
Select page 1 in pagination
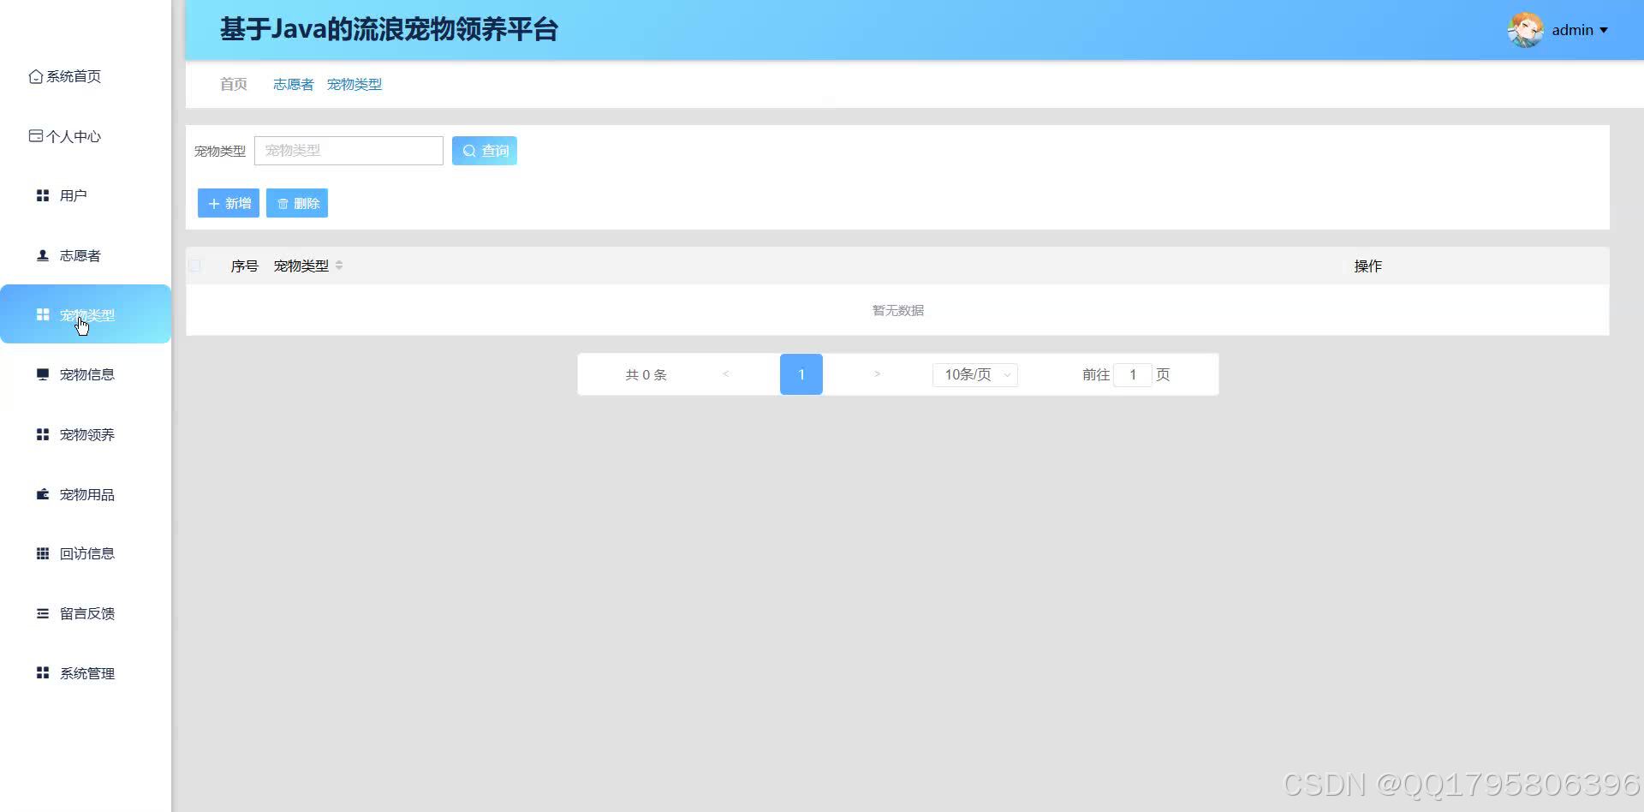801,374
